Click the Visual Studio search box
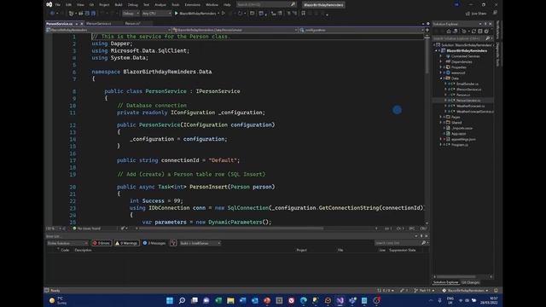Image resolution: width=546 pixels, height=307 pixels. coord(266,4)
